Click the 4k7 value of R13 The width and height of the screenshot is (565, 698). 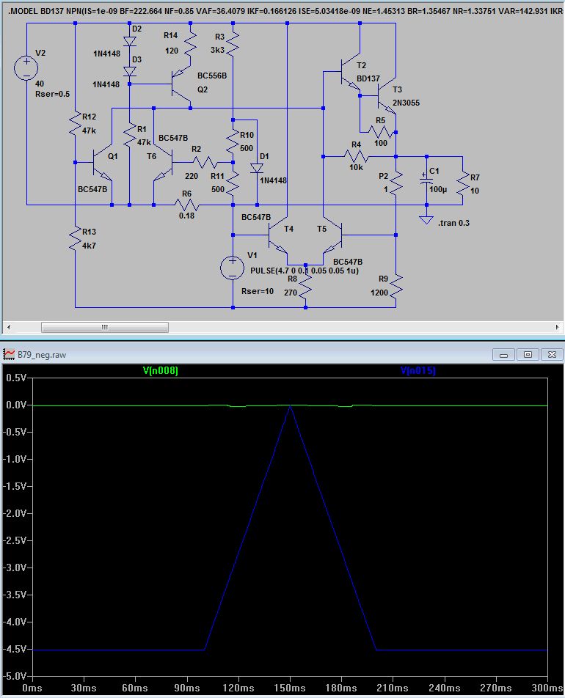coord(89,246)
